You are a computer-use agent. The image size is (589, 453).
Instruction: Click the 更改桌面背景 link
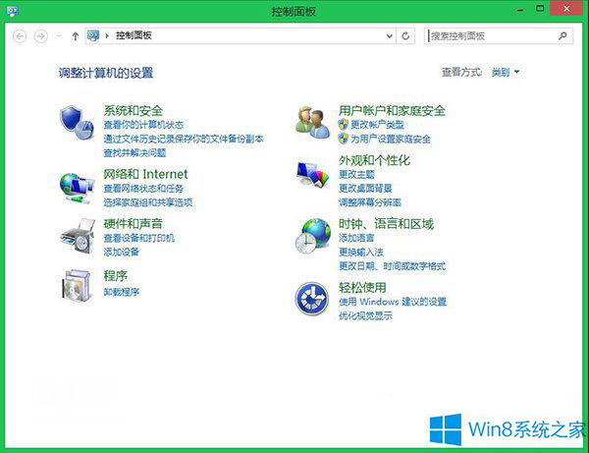coord(365,188)
